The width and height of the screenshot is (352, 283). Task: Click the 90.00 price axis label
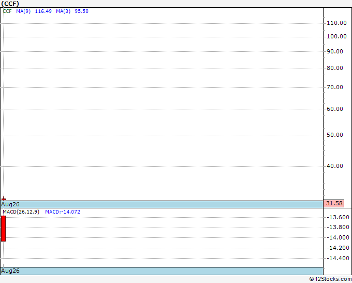click(x=335, y=51)
